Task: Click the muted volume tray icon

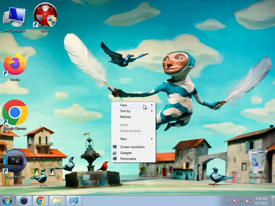Action: click(248, 201)
